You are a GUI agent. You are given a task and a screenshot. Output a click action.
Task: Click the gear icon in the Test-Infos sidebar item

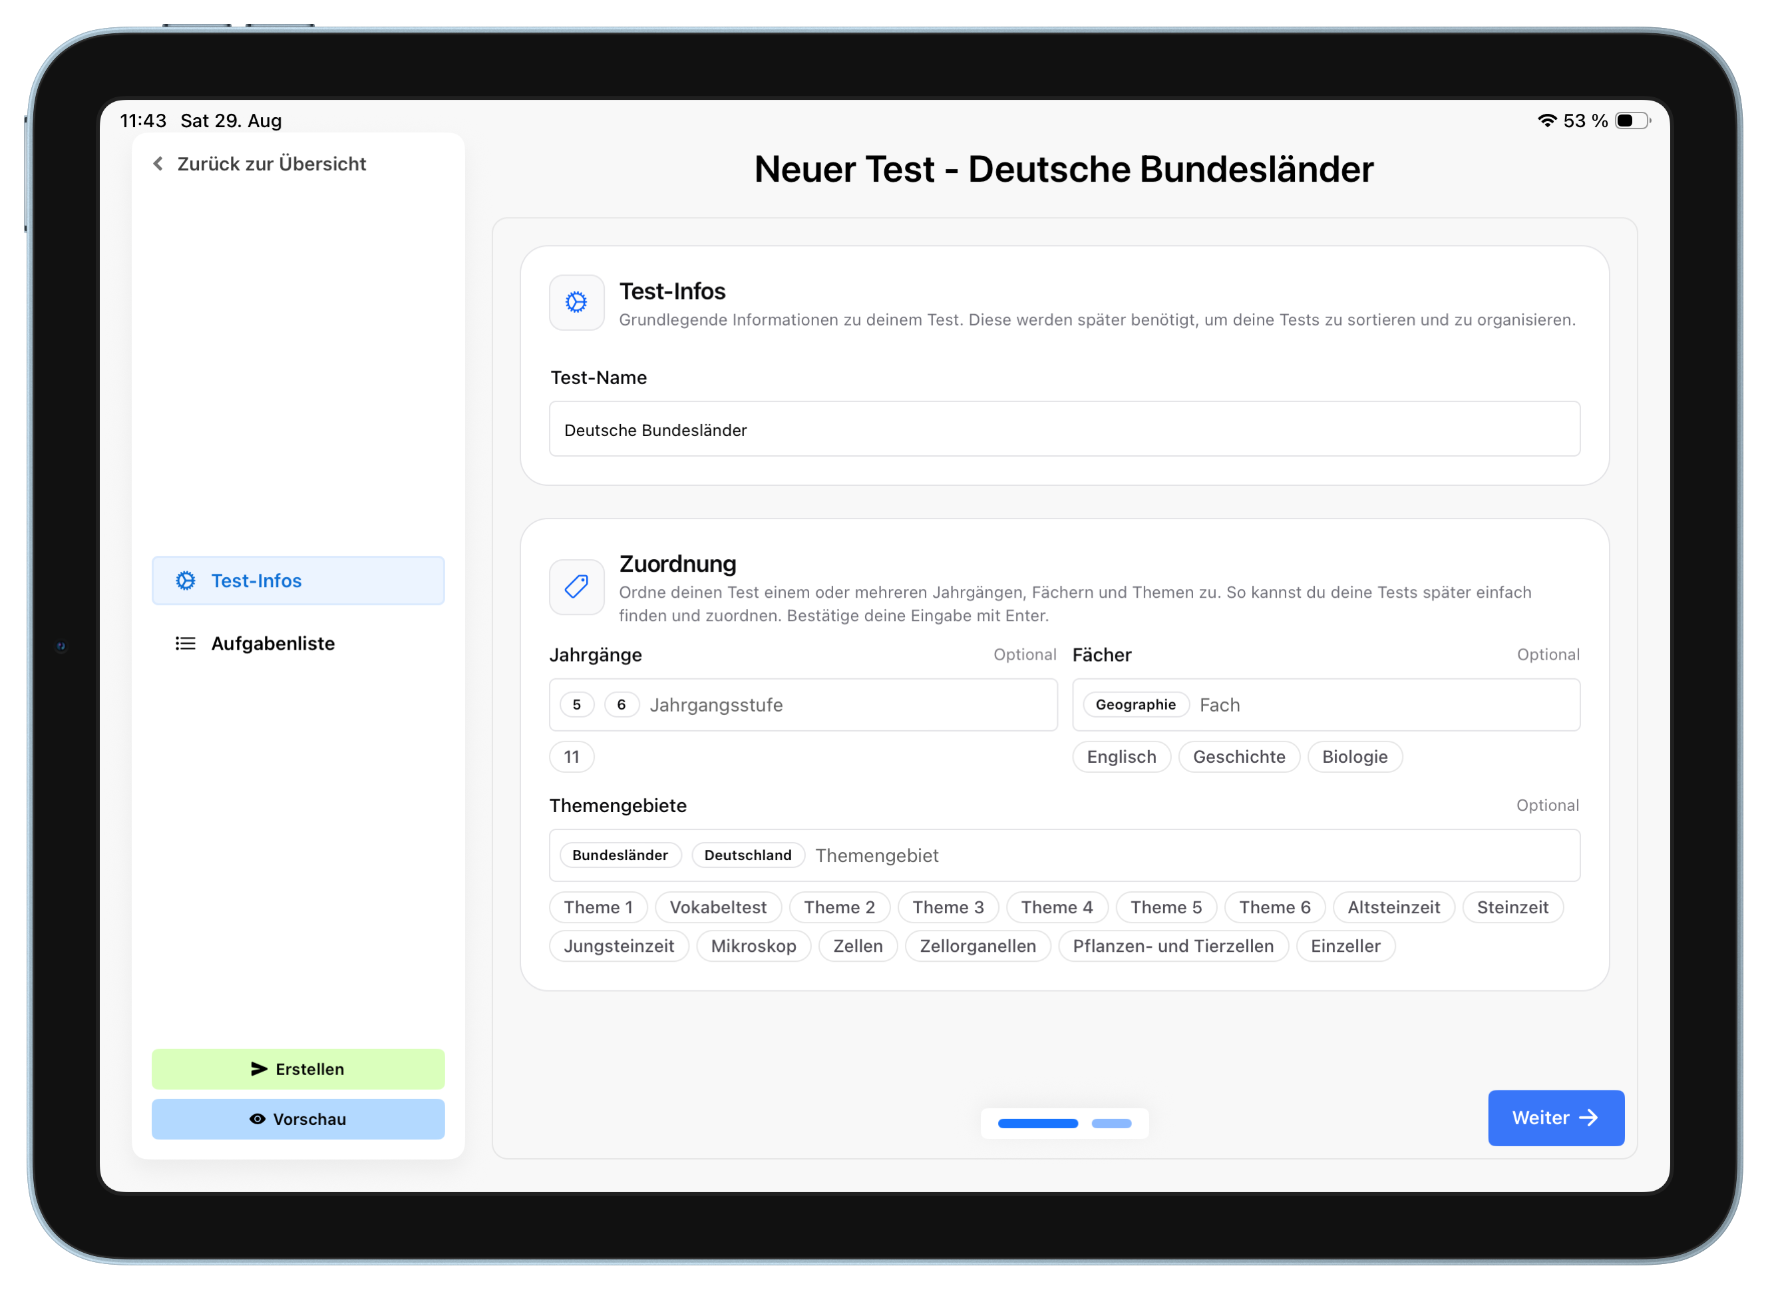coord(185,580)
